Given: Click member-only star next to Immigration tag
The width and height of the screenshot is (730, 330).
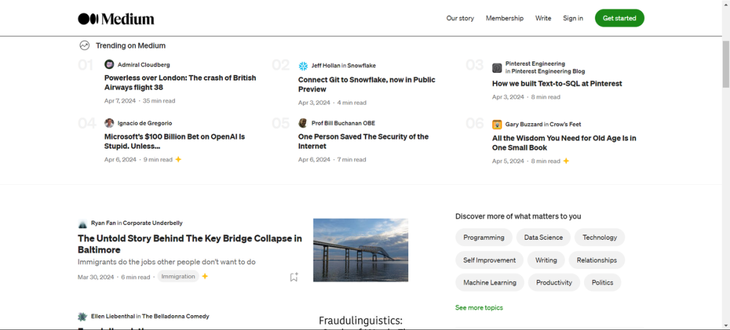Looking at the screenshot, I should click(x=205, y=277).
